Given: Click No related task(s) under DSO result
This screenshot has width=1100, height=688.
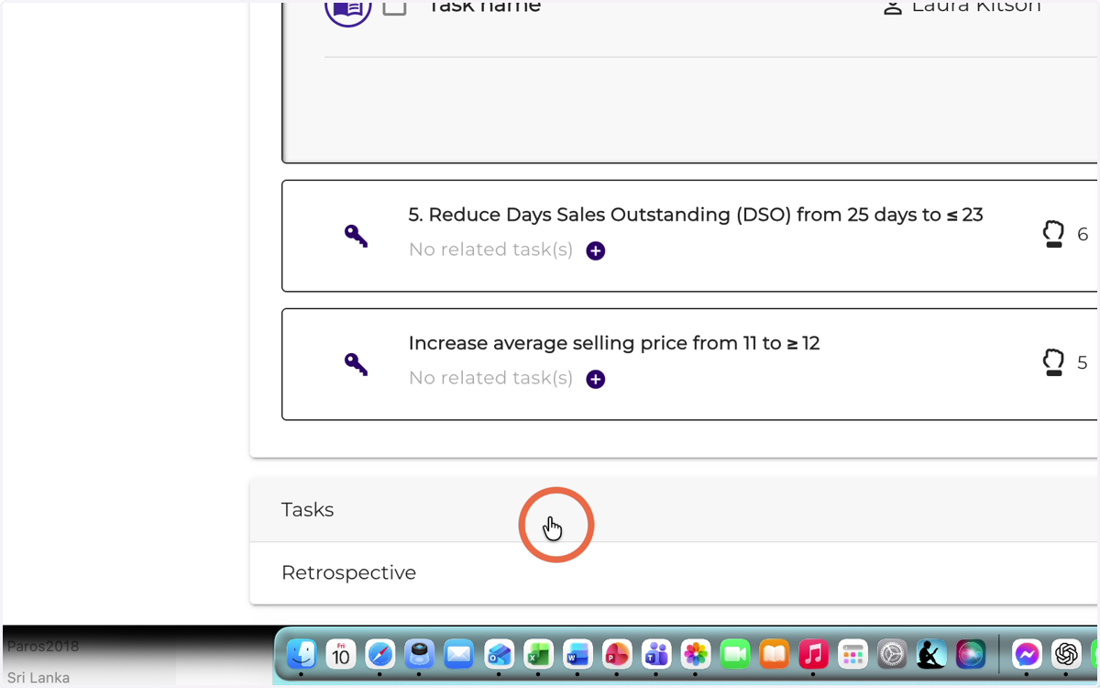Looking at the screenshot, I should (x=490, y=250).
